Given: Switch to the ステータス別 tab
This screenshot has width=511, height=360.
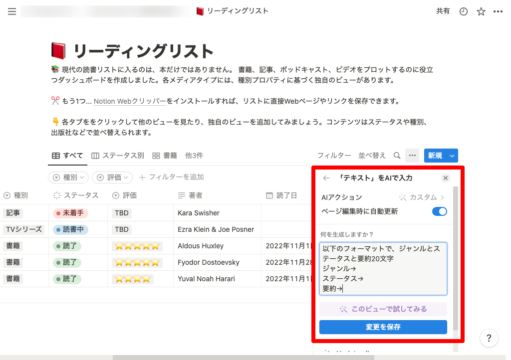Looking at the screenshot, I should pos(118,156).
